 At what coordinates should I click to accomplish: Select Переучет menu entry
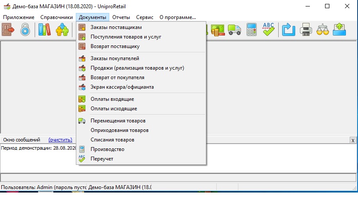[141, 159]
